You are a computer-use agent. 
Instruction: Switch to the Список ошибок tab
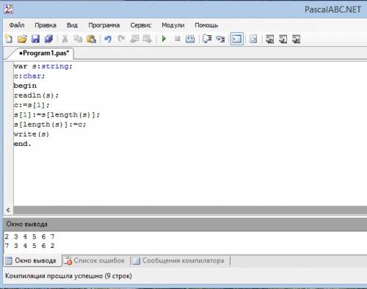95,260
